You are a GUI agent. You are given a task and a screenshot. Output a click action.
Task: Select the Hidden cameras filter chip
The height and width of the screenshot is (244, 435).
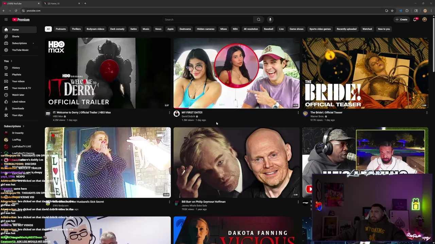pos(206,29)
